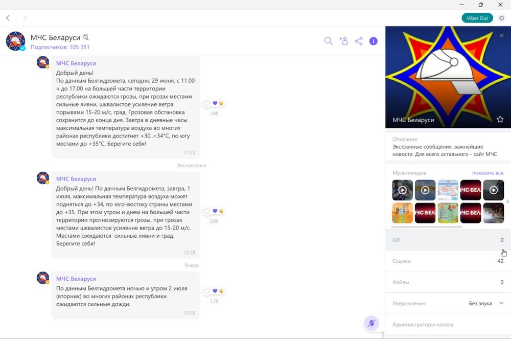Click the share channel icon
Viewport: 511px width, 339px height.
point(359,41)
